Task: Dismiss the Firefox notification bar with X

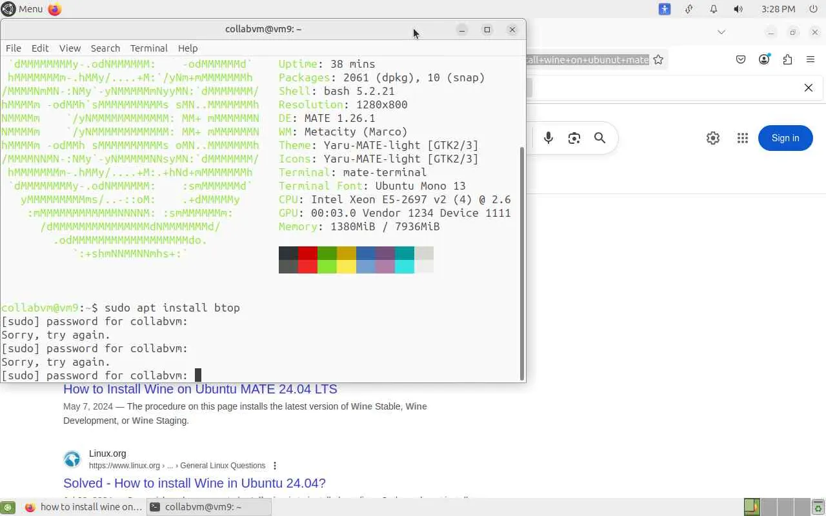Action: coord(809,88)
